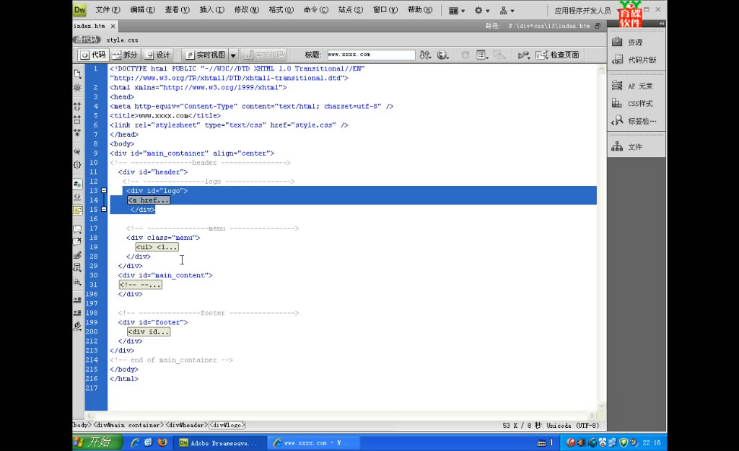Viewport: 739px width, 451px height.
Task: Select <div#logo> in tag selector
Action: click(x=227, y=425)
